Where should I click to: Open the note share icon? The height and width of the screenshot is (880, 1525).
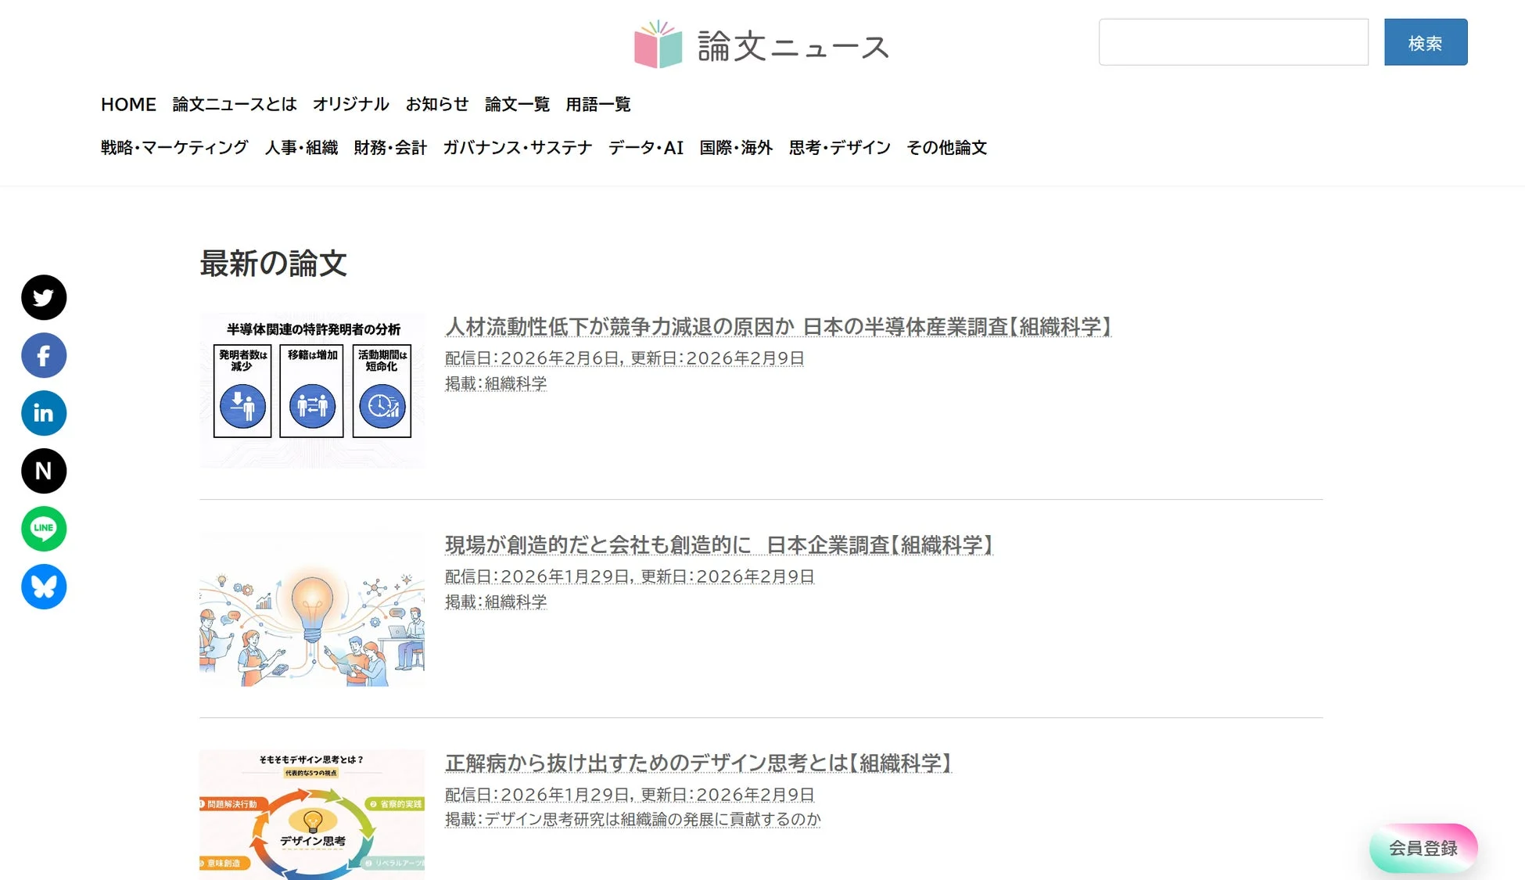point(43,471)
